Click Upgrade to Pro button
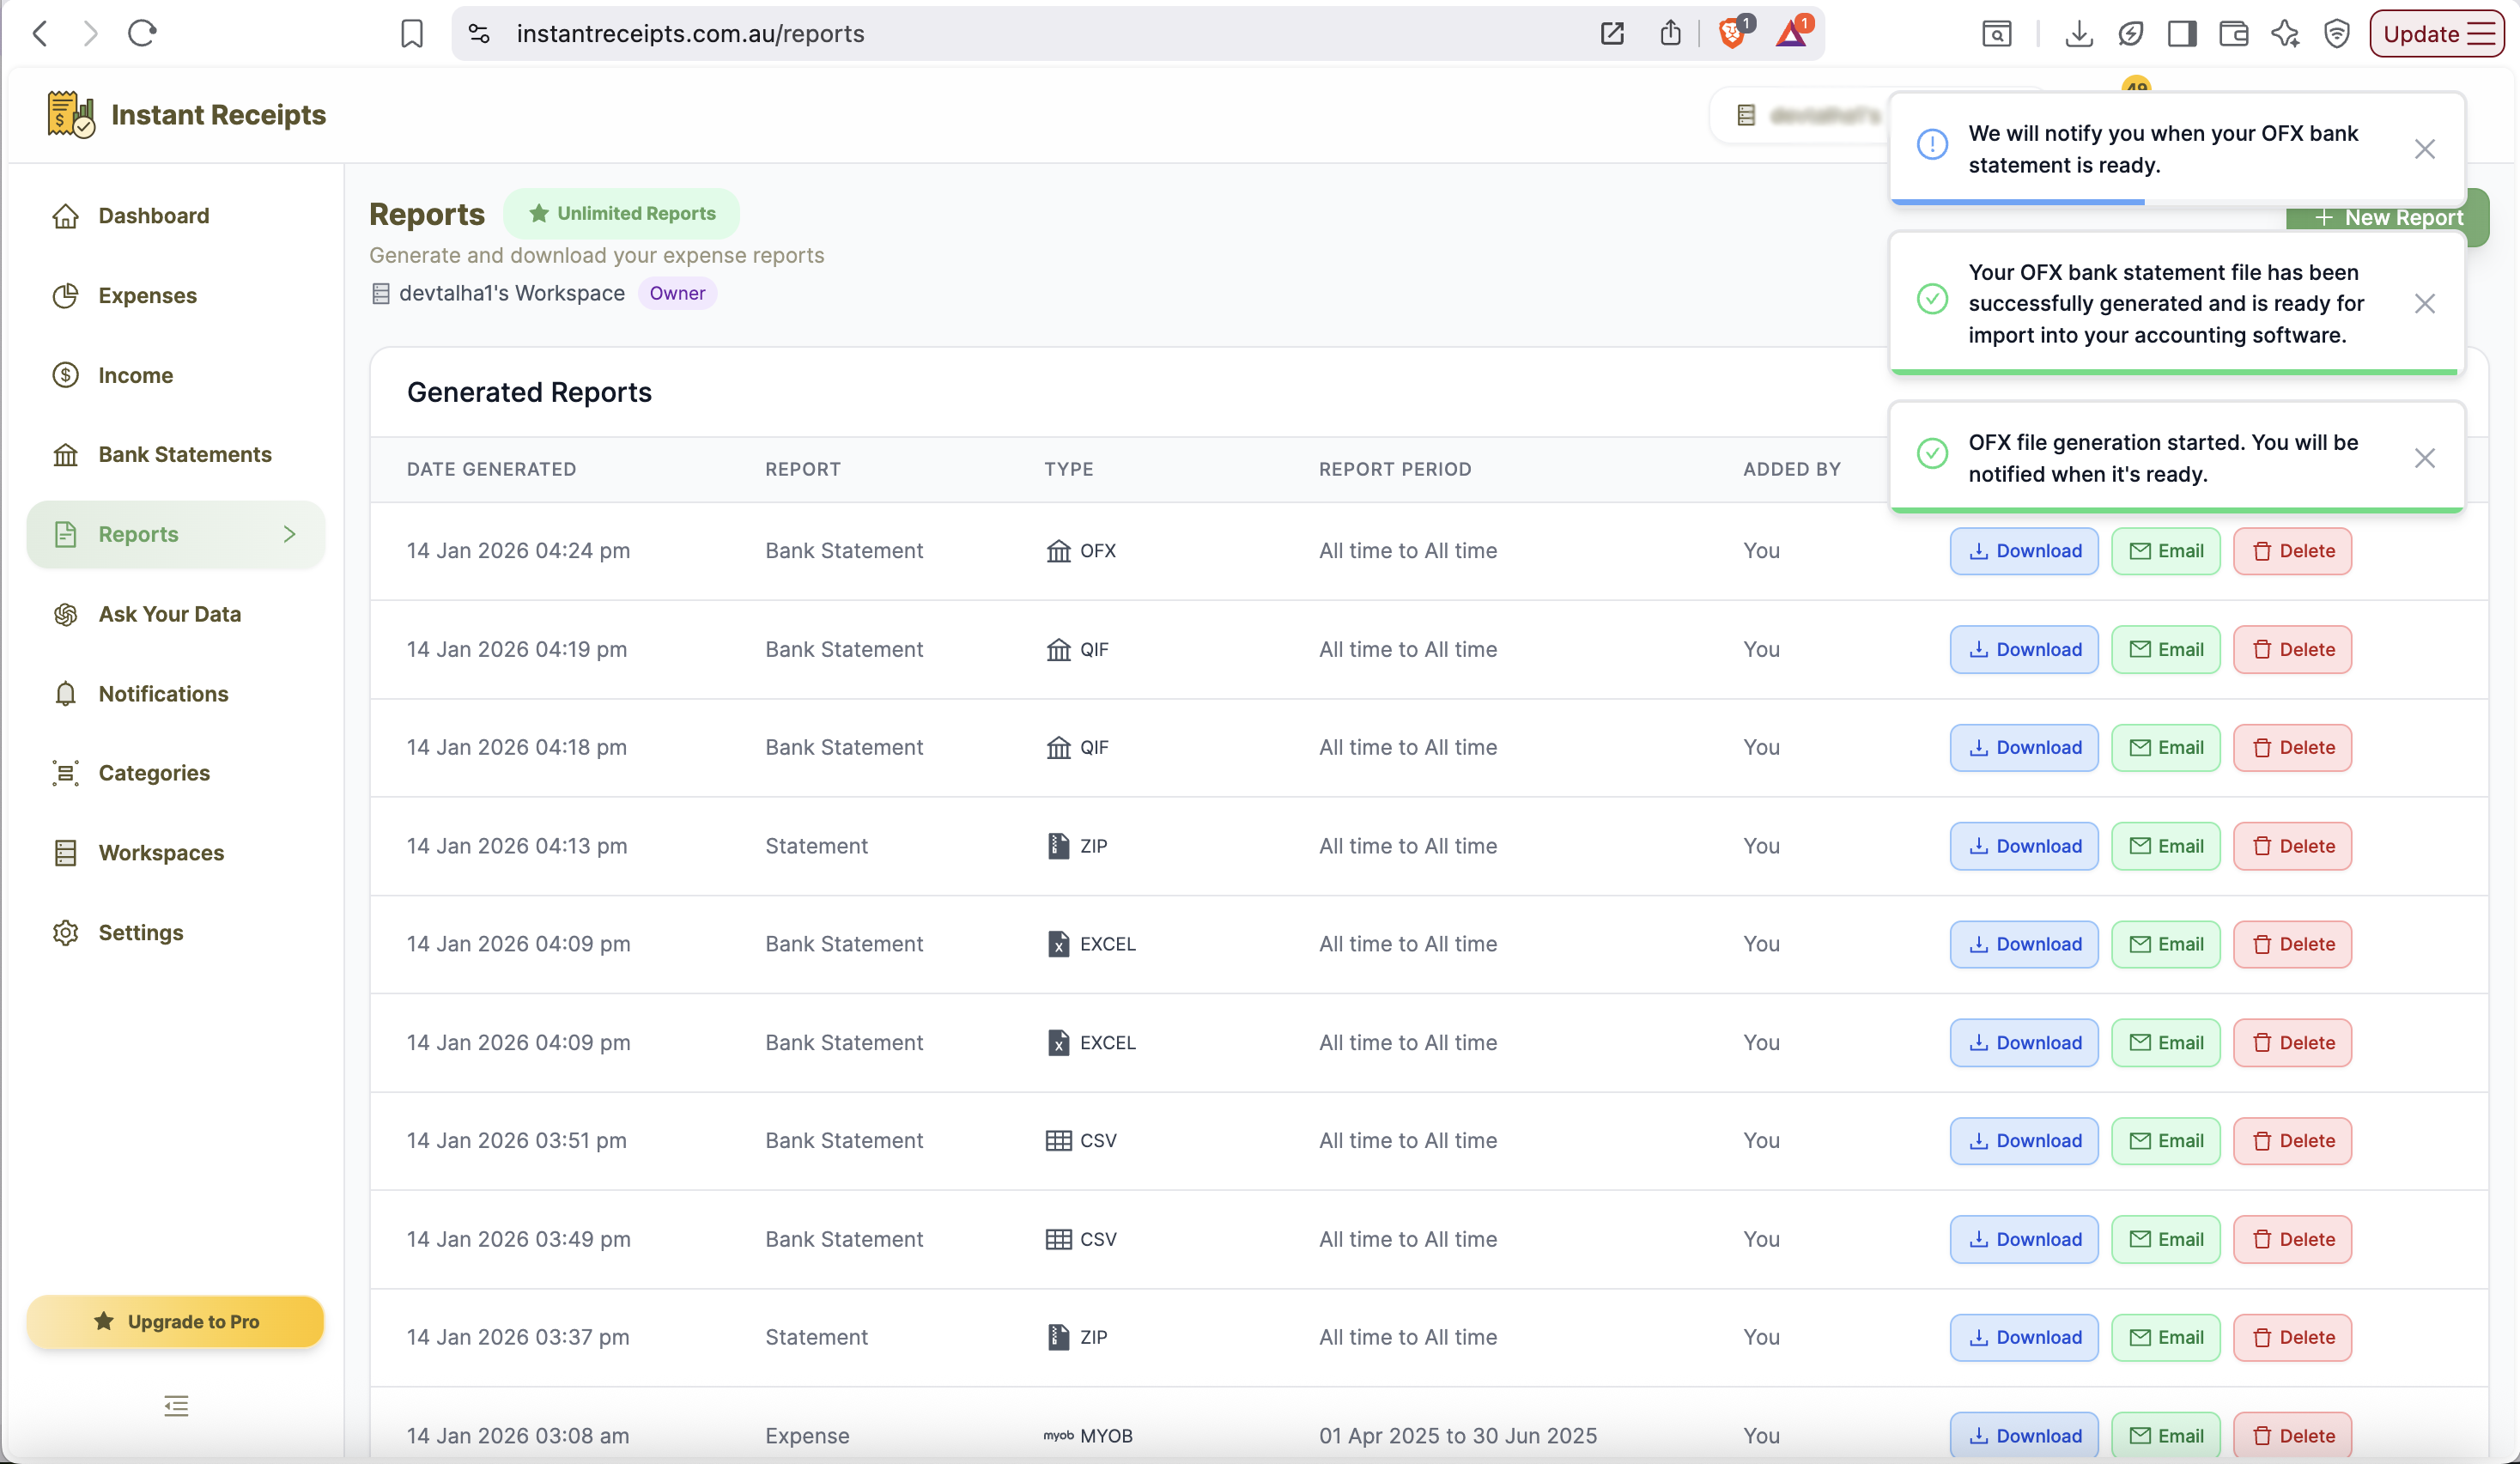This screenshot has width=2520, height=1464. point(175,1322)
